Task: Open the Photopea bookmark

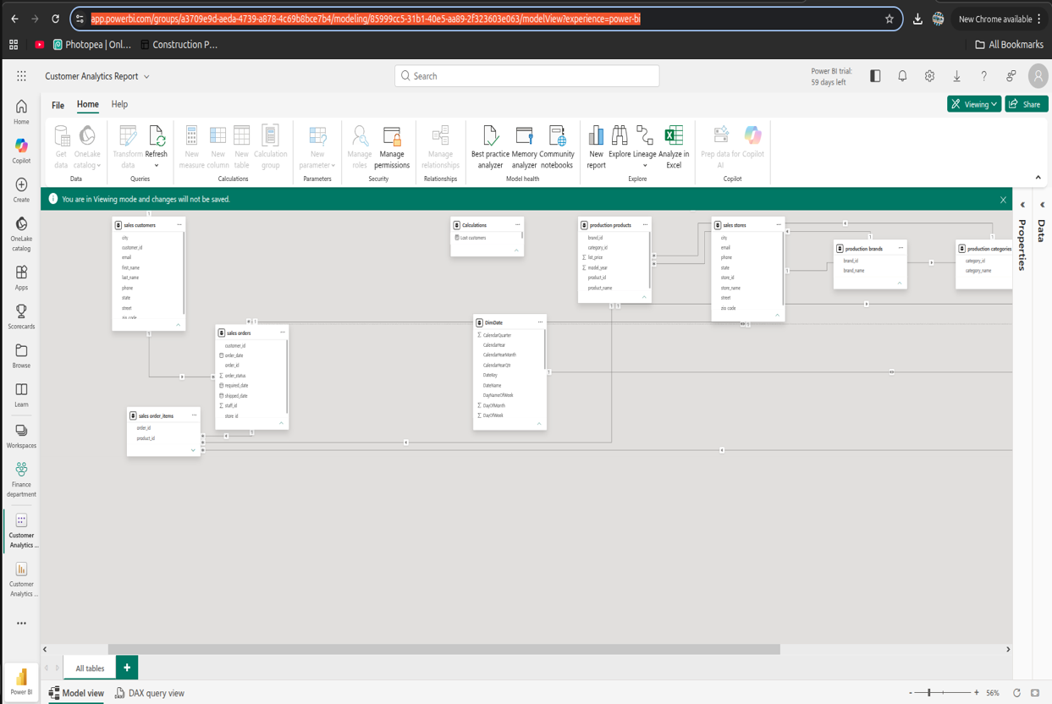Action: click(x=92, y=45)
